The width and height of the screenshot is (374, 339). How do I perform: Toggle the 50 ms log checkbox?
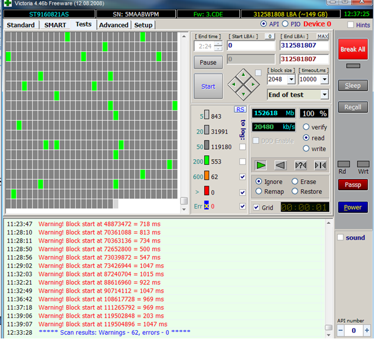point(242,147)
